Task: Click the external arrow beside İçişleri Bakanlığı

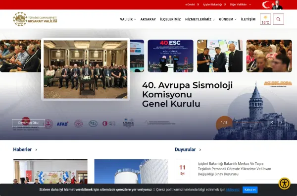Action: [225, 4]
